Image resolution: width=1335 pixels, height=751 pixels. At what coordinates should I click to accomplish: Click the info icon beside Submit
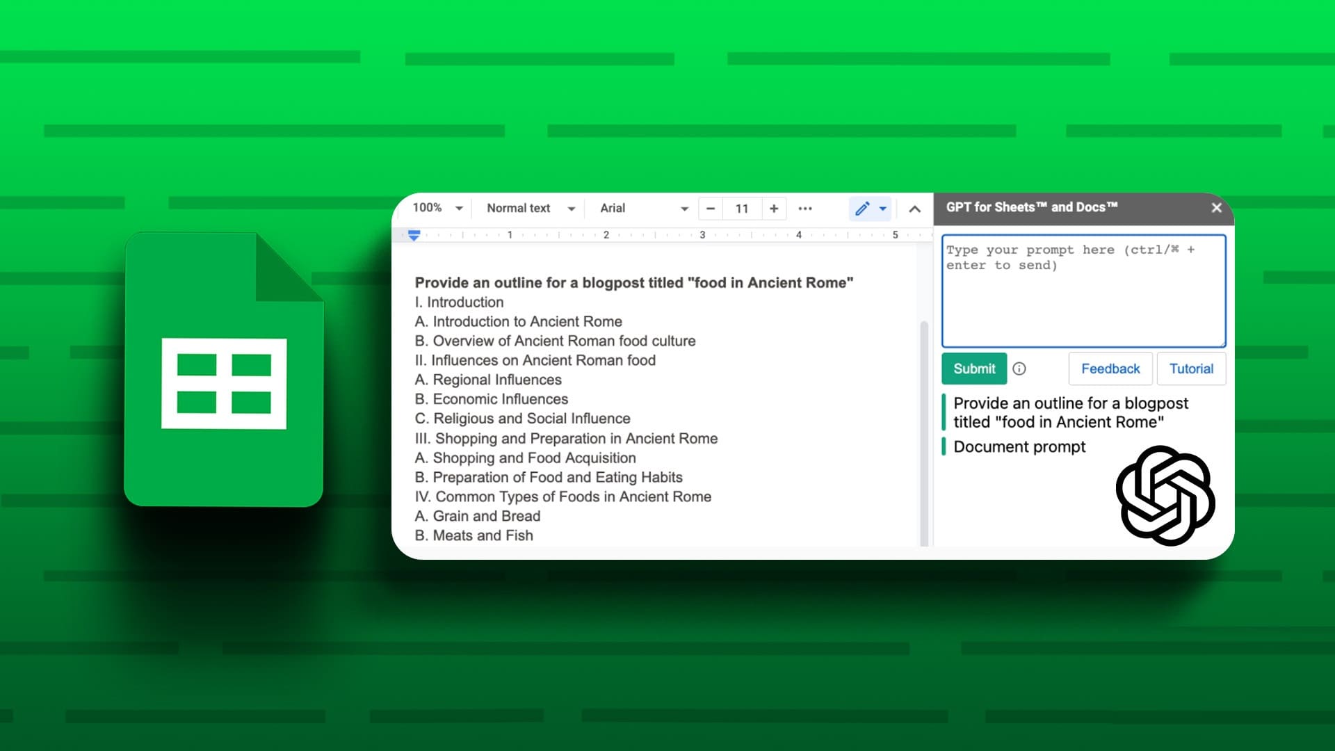point(1019,369)
